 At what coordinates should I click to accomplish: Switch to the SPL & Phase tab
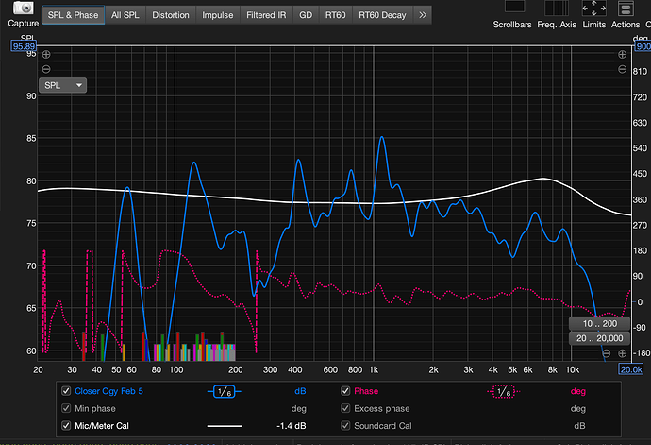click(x=73, y=15)
